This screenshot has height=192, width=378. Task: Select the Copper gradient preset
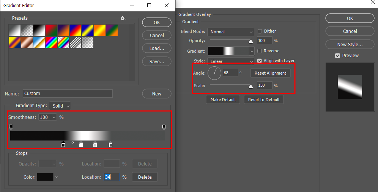27,42
